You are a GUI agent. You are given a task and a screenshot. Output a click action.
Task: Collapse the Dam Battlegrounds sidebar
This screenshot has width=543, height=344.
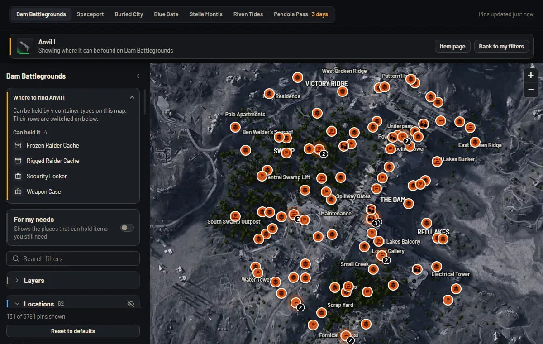tap(138, 76)
